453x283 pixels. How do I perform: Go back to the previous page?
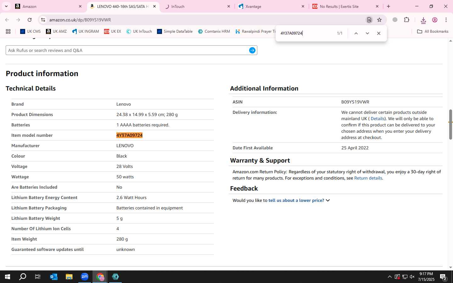[x=7, y=20]
